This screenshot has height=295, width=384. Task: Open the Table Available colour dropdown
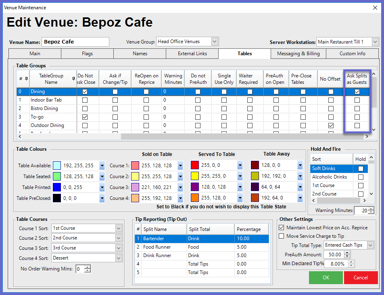coord(102,166)
